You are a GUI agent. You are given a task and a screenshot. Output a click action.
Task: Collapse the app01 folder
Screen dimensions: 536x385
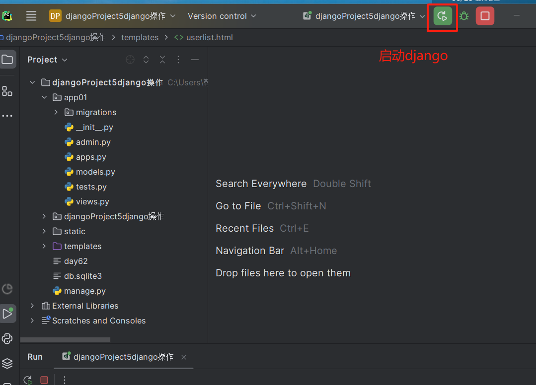point(44,97)
